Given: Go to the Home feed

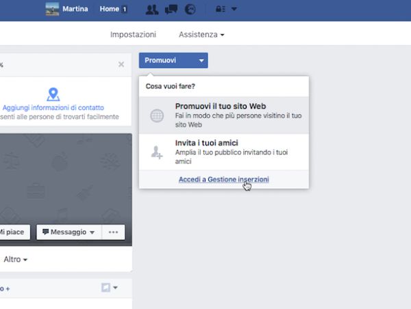Looking at the screenshot, I should point(110,9).
